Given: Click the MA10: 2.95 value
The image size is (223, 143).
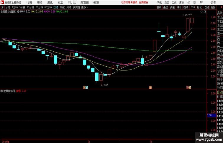Looking at the screenshot, I should tap(37, 12).
